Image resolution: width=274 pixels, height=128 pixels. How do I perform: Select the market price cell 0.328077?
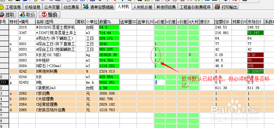pyautogui.click(x=255, y=71)
